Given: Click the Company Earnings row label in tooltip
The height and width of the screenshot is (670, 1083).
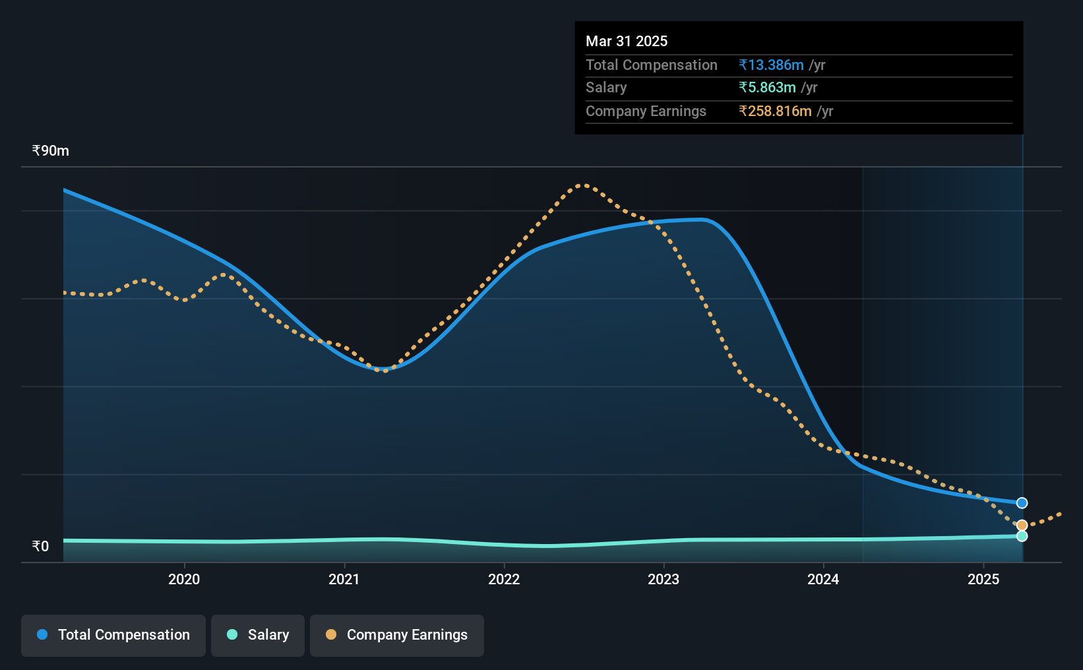Looking at the screenshot, I should click(646, 111).
